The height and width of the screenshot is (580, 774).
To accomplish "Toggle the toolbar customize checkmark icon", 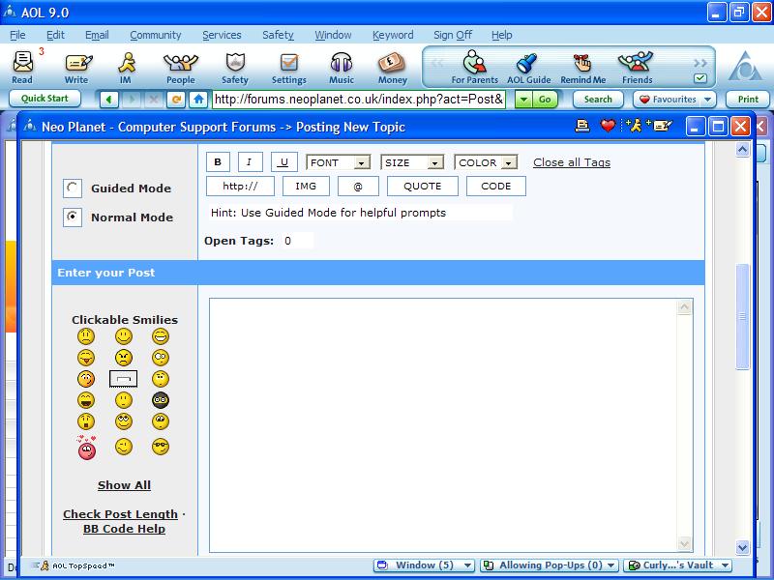I will pyautogui.click(x=700, y=78).
